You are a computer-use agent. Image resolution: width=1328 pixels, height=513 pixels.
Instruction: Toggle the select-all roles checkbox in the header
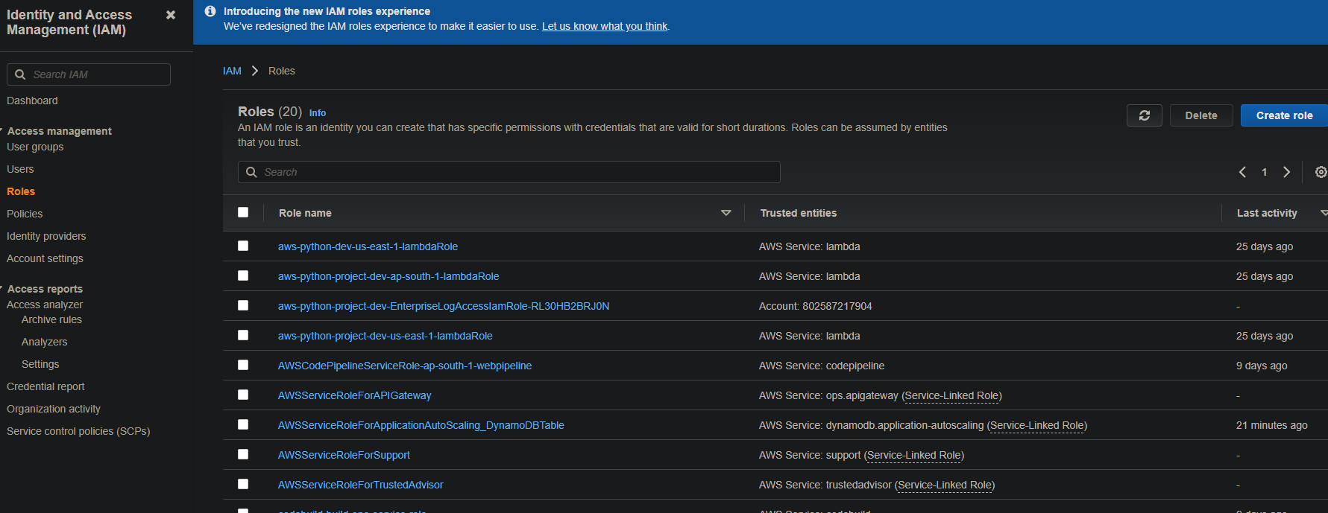[243, 212]
